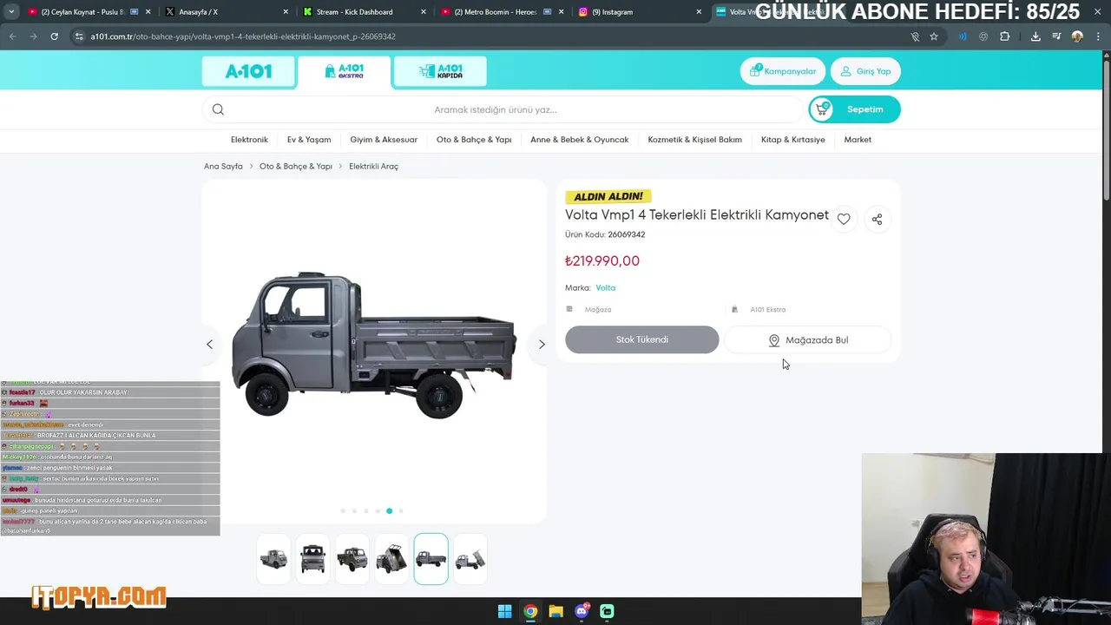Open the Oto & Bahçe & Yapı category menu
The image size is (1111, 625).
coord(474,140)
